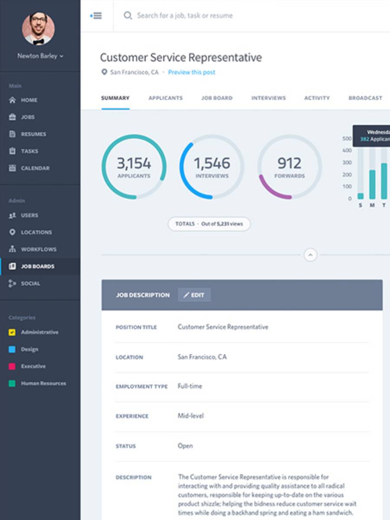Toggle the Human Resources category checkbox
Screen dimensions: 390x520
tap(12, 383)
